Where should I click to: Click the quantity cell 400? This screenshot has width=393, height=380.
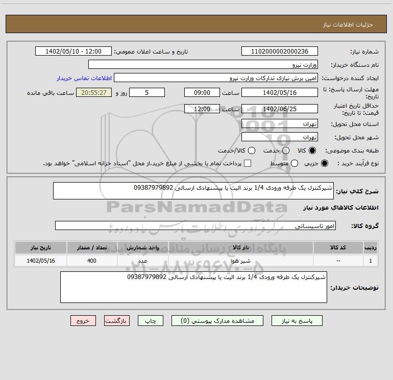[92, 261]
